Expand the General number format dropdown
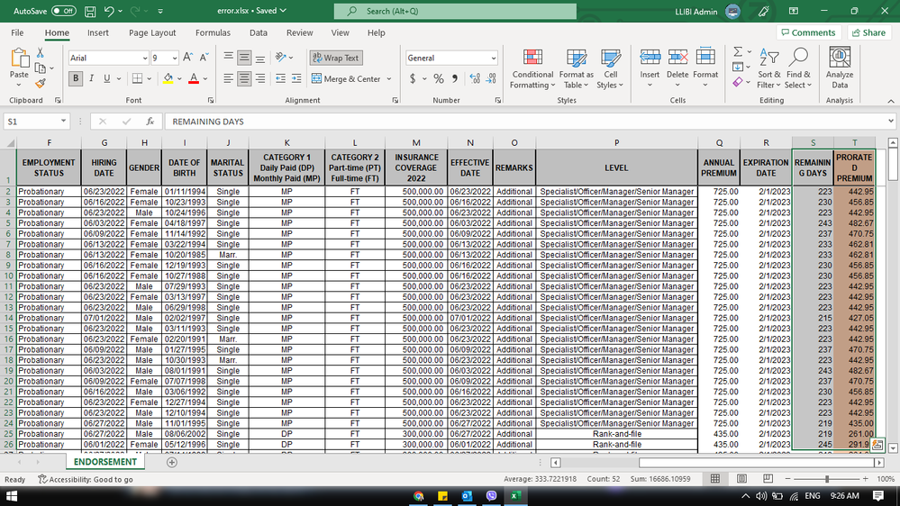Screen dimensions: 900x506 coord(493,58)
